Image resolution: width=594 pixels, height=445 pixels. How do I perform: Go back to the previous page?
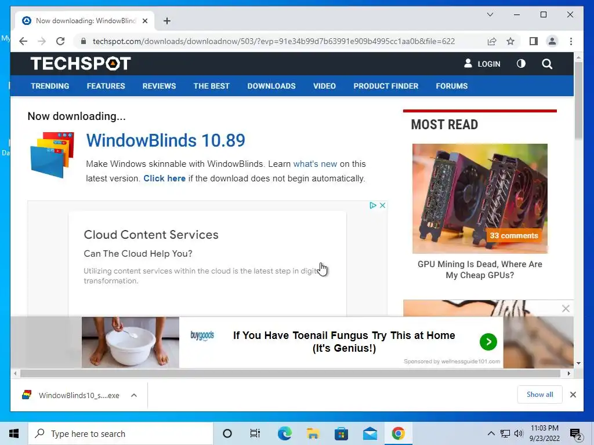(x=23, y=41)
